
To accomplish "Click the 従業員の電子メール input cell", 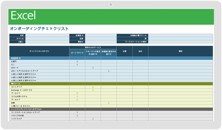I will 180,35.
